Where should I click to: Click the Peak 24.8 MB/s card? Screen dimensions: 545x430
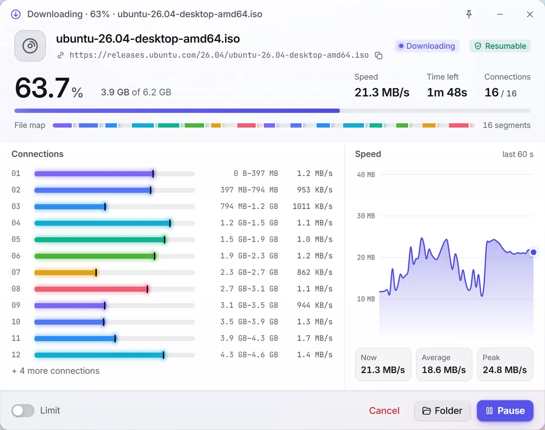point(505,365)
